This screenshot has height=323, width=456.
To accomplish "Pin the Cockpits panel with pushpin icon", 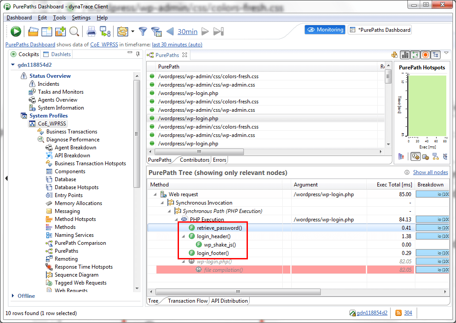I will click(x=138, y=54).
